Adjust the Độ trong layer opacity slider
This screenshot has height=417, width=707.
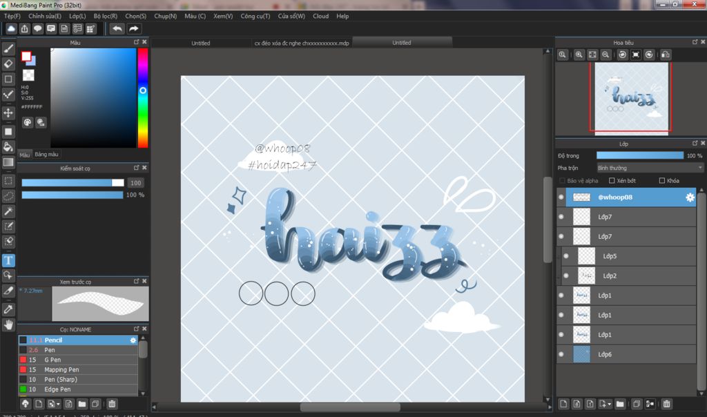[640, 155]
